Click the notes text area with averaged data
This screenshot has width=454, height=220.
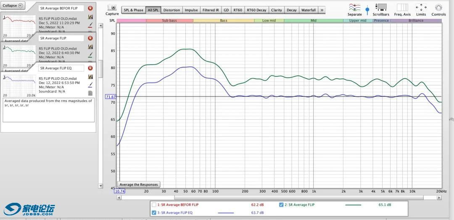tap(49, 110)
